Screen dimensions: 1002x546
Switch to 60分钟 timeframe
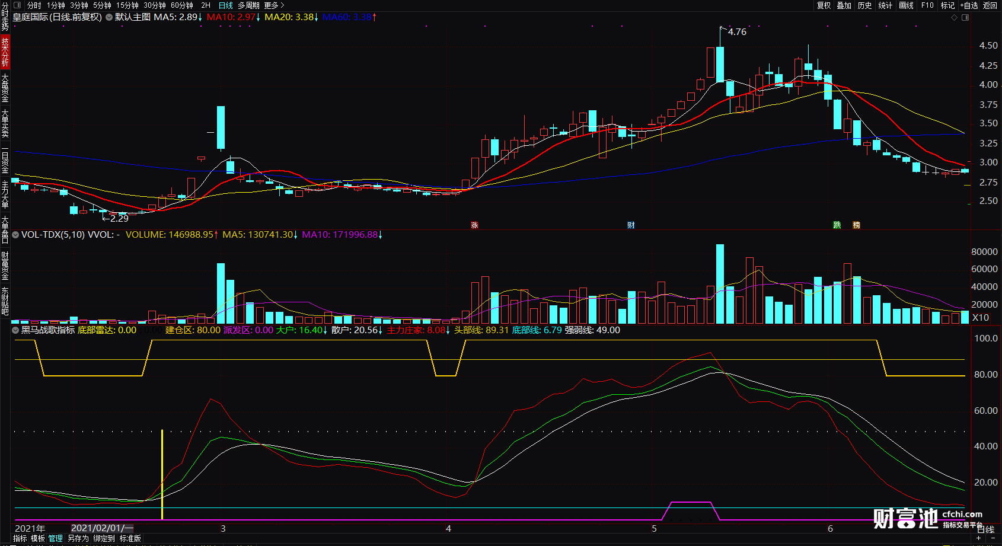click(x=182, y=5)
